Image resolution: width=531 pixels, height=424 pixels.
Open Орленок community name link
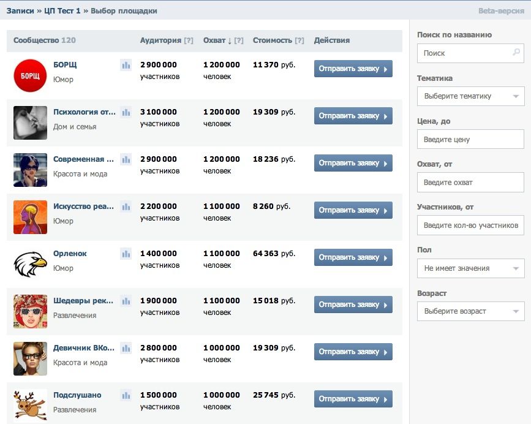tap(70, 253)
